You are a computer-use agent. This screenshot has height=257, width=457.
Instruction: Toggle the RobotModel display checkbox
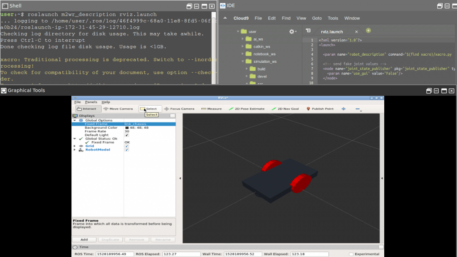tap(126, 150)
